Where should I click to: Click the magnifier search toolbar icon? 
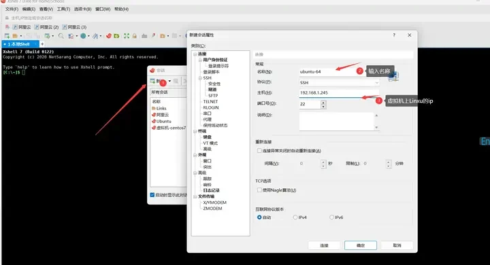click(x=61, y=36)
